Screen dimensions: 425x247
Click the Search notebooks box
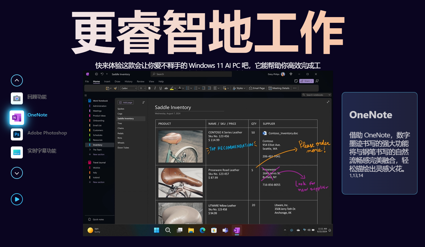[x=316, y=95]
